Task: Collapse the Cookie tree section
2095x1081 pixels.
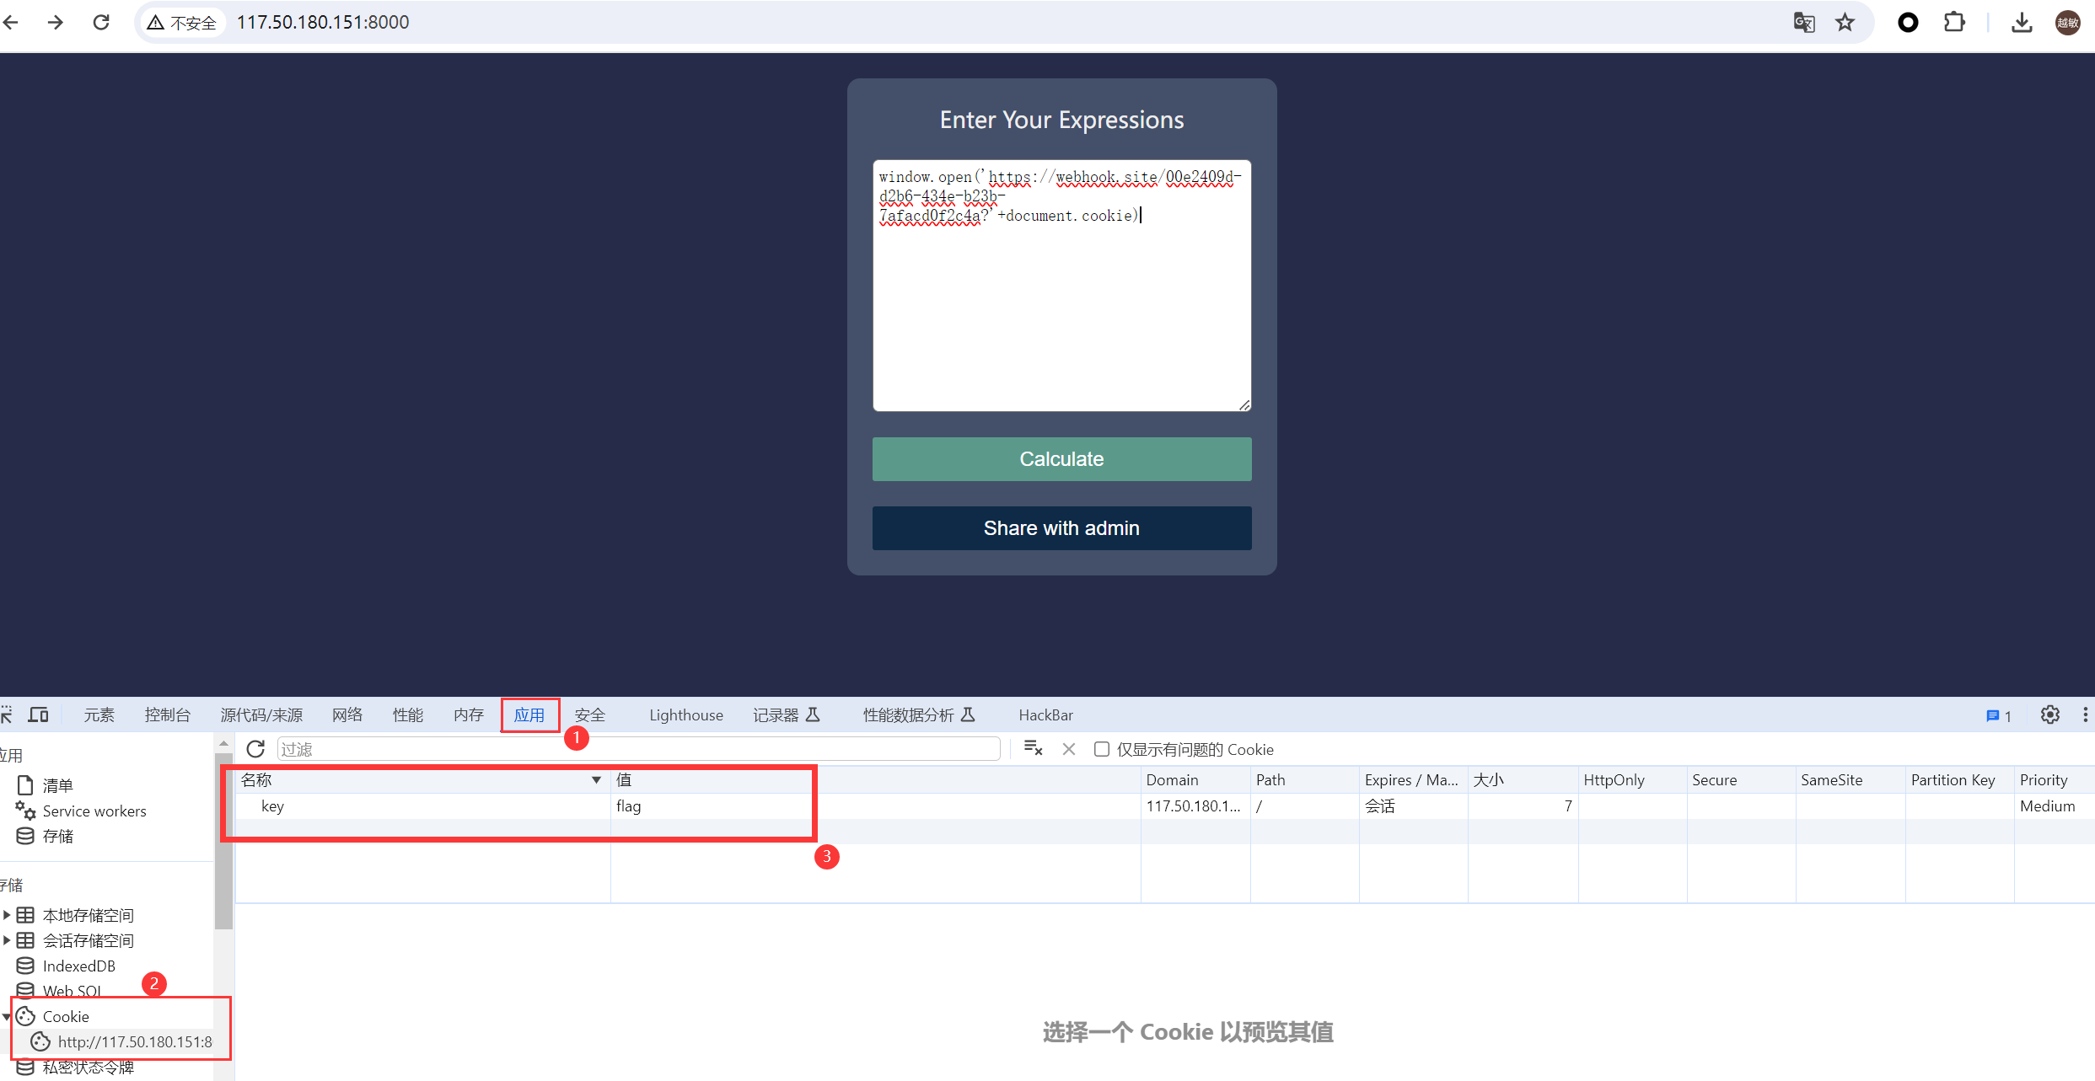Action: (7, 1017)
